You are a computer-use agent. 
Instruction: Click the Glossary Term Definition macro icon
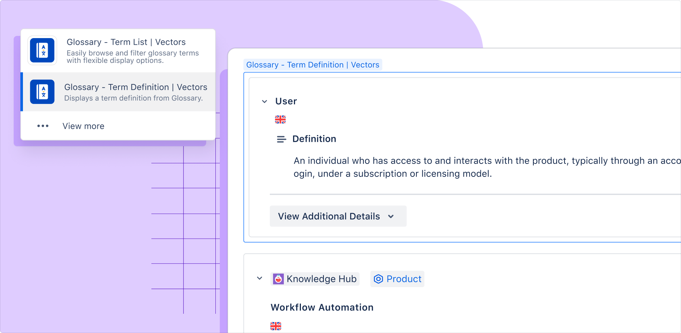coord(43,92)
